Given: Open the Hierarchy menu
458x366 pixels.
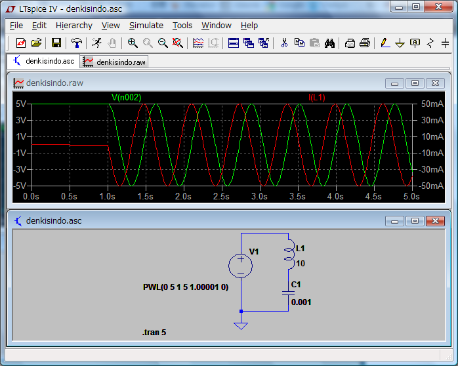Looking at the screenshot, I should [x=73, y=26].
